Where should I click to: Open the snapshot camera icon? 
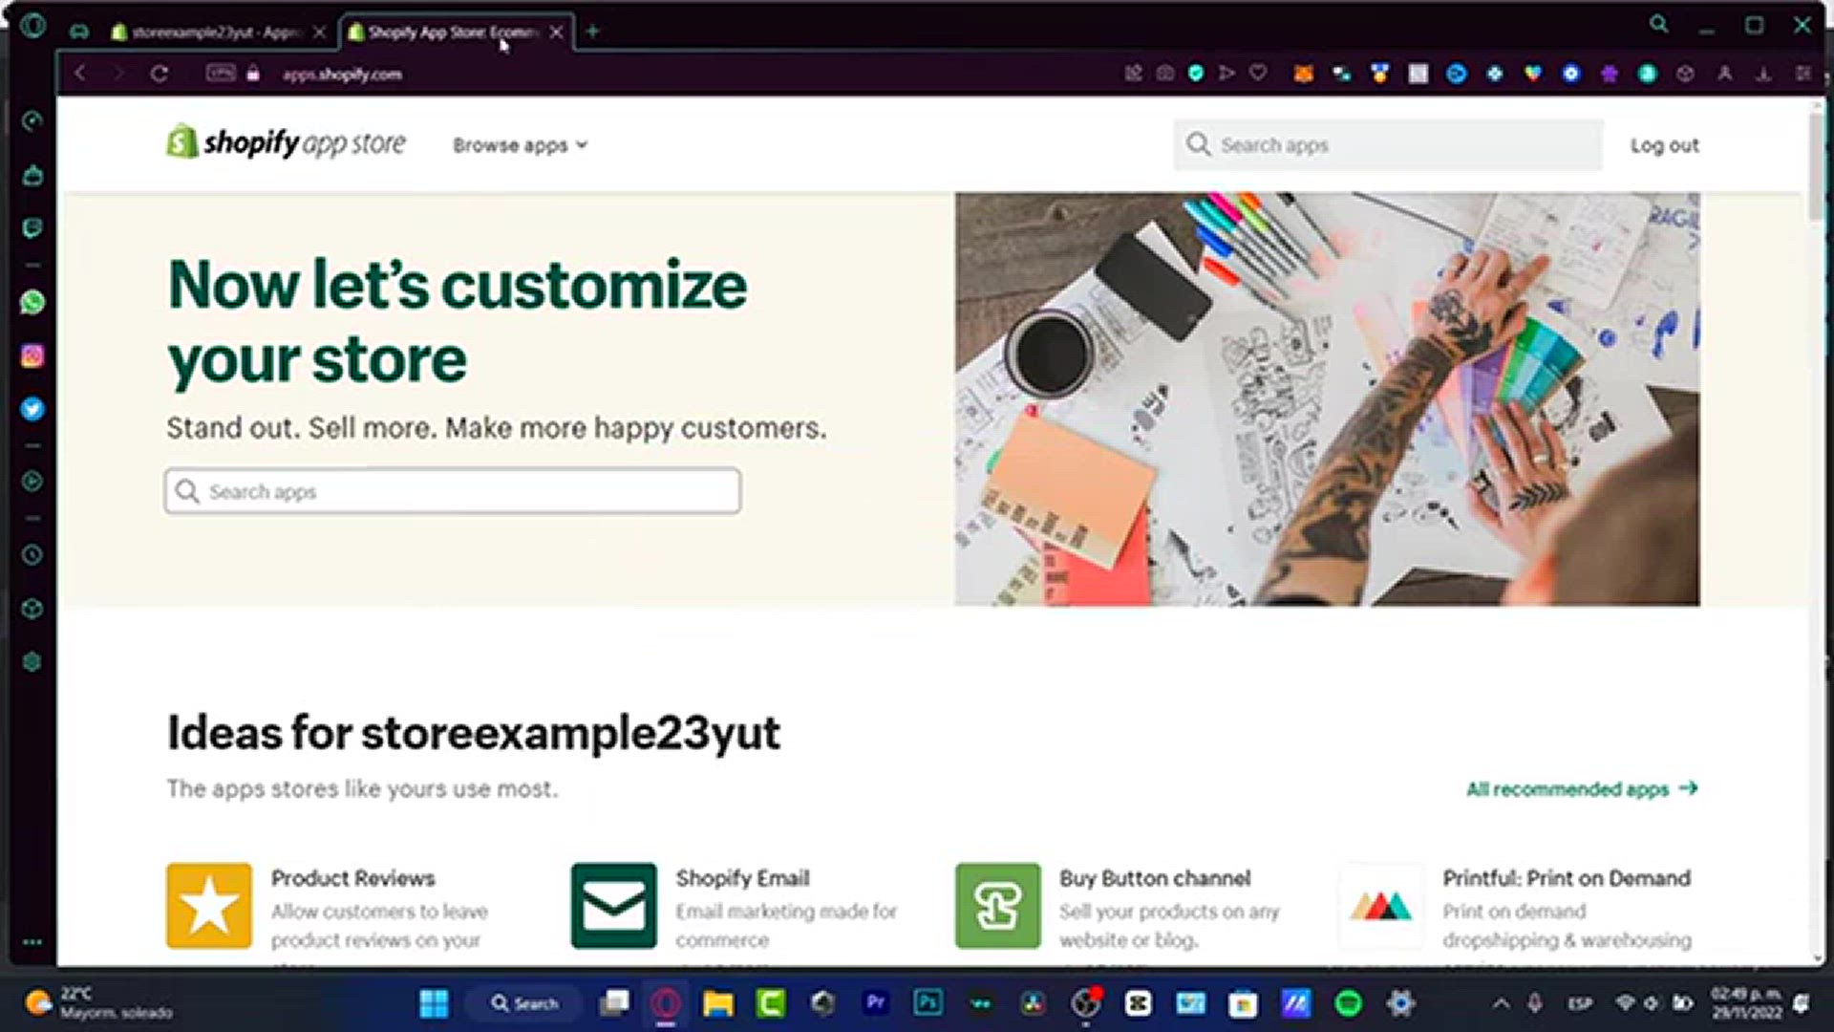[1164, 73]
